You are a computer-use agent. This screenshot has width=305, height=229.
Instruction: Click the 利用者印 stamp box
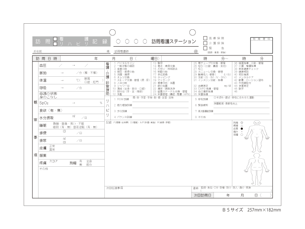(261, 47)
